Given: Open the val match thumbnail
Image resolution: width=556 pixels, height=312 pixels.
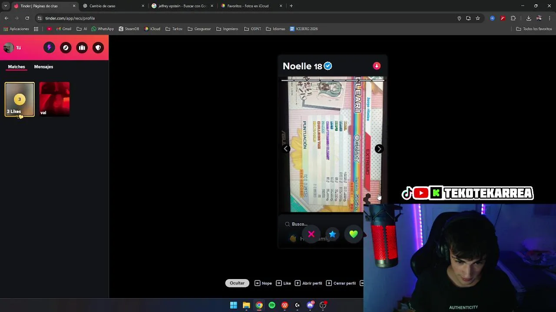Looking at the screenshot, I should coord(54,100).
